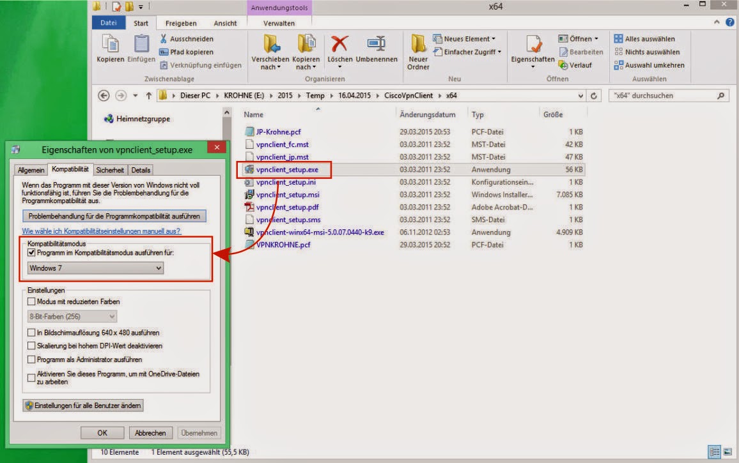Click search magnifier in x64 search box
The image size is (739, 463).
[x=720, y=96]
